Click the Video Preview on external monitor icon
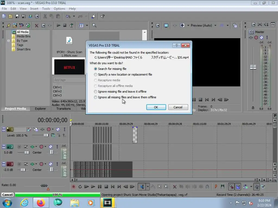This screenshot has width=278, height=208. 166,25
